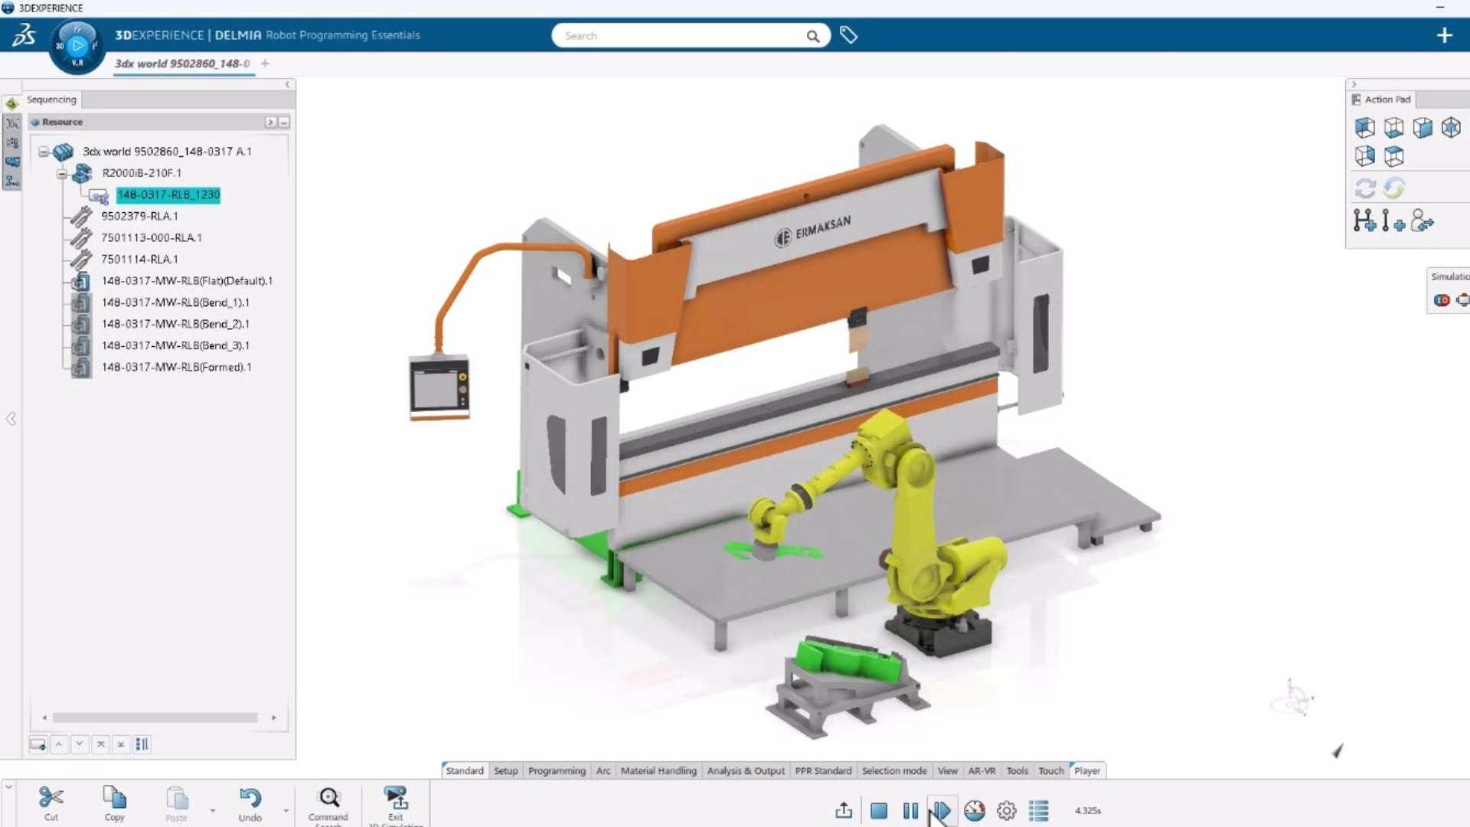1470x827 pixels.
Task: Click the Command Search icon
Action: tap(329, 799)
